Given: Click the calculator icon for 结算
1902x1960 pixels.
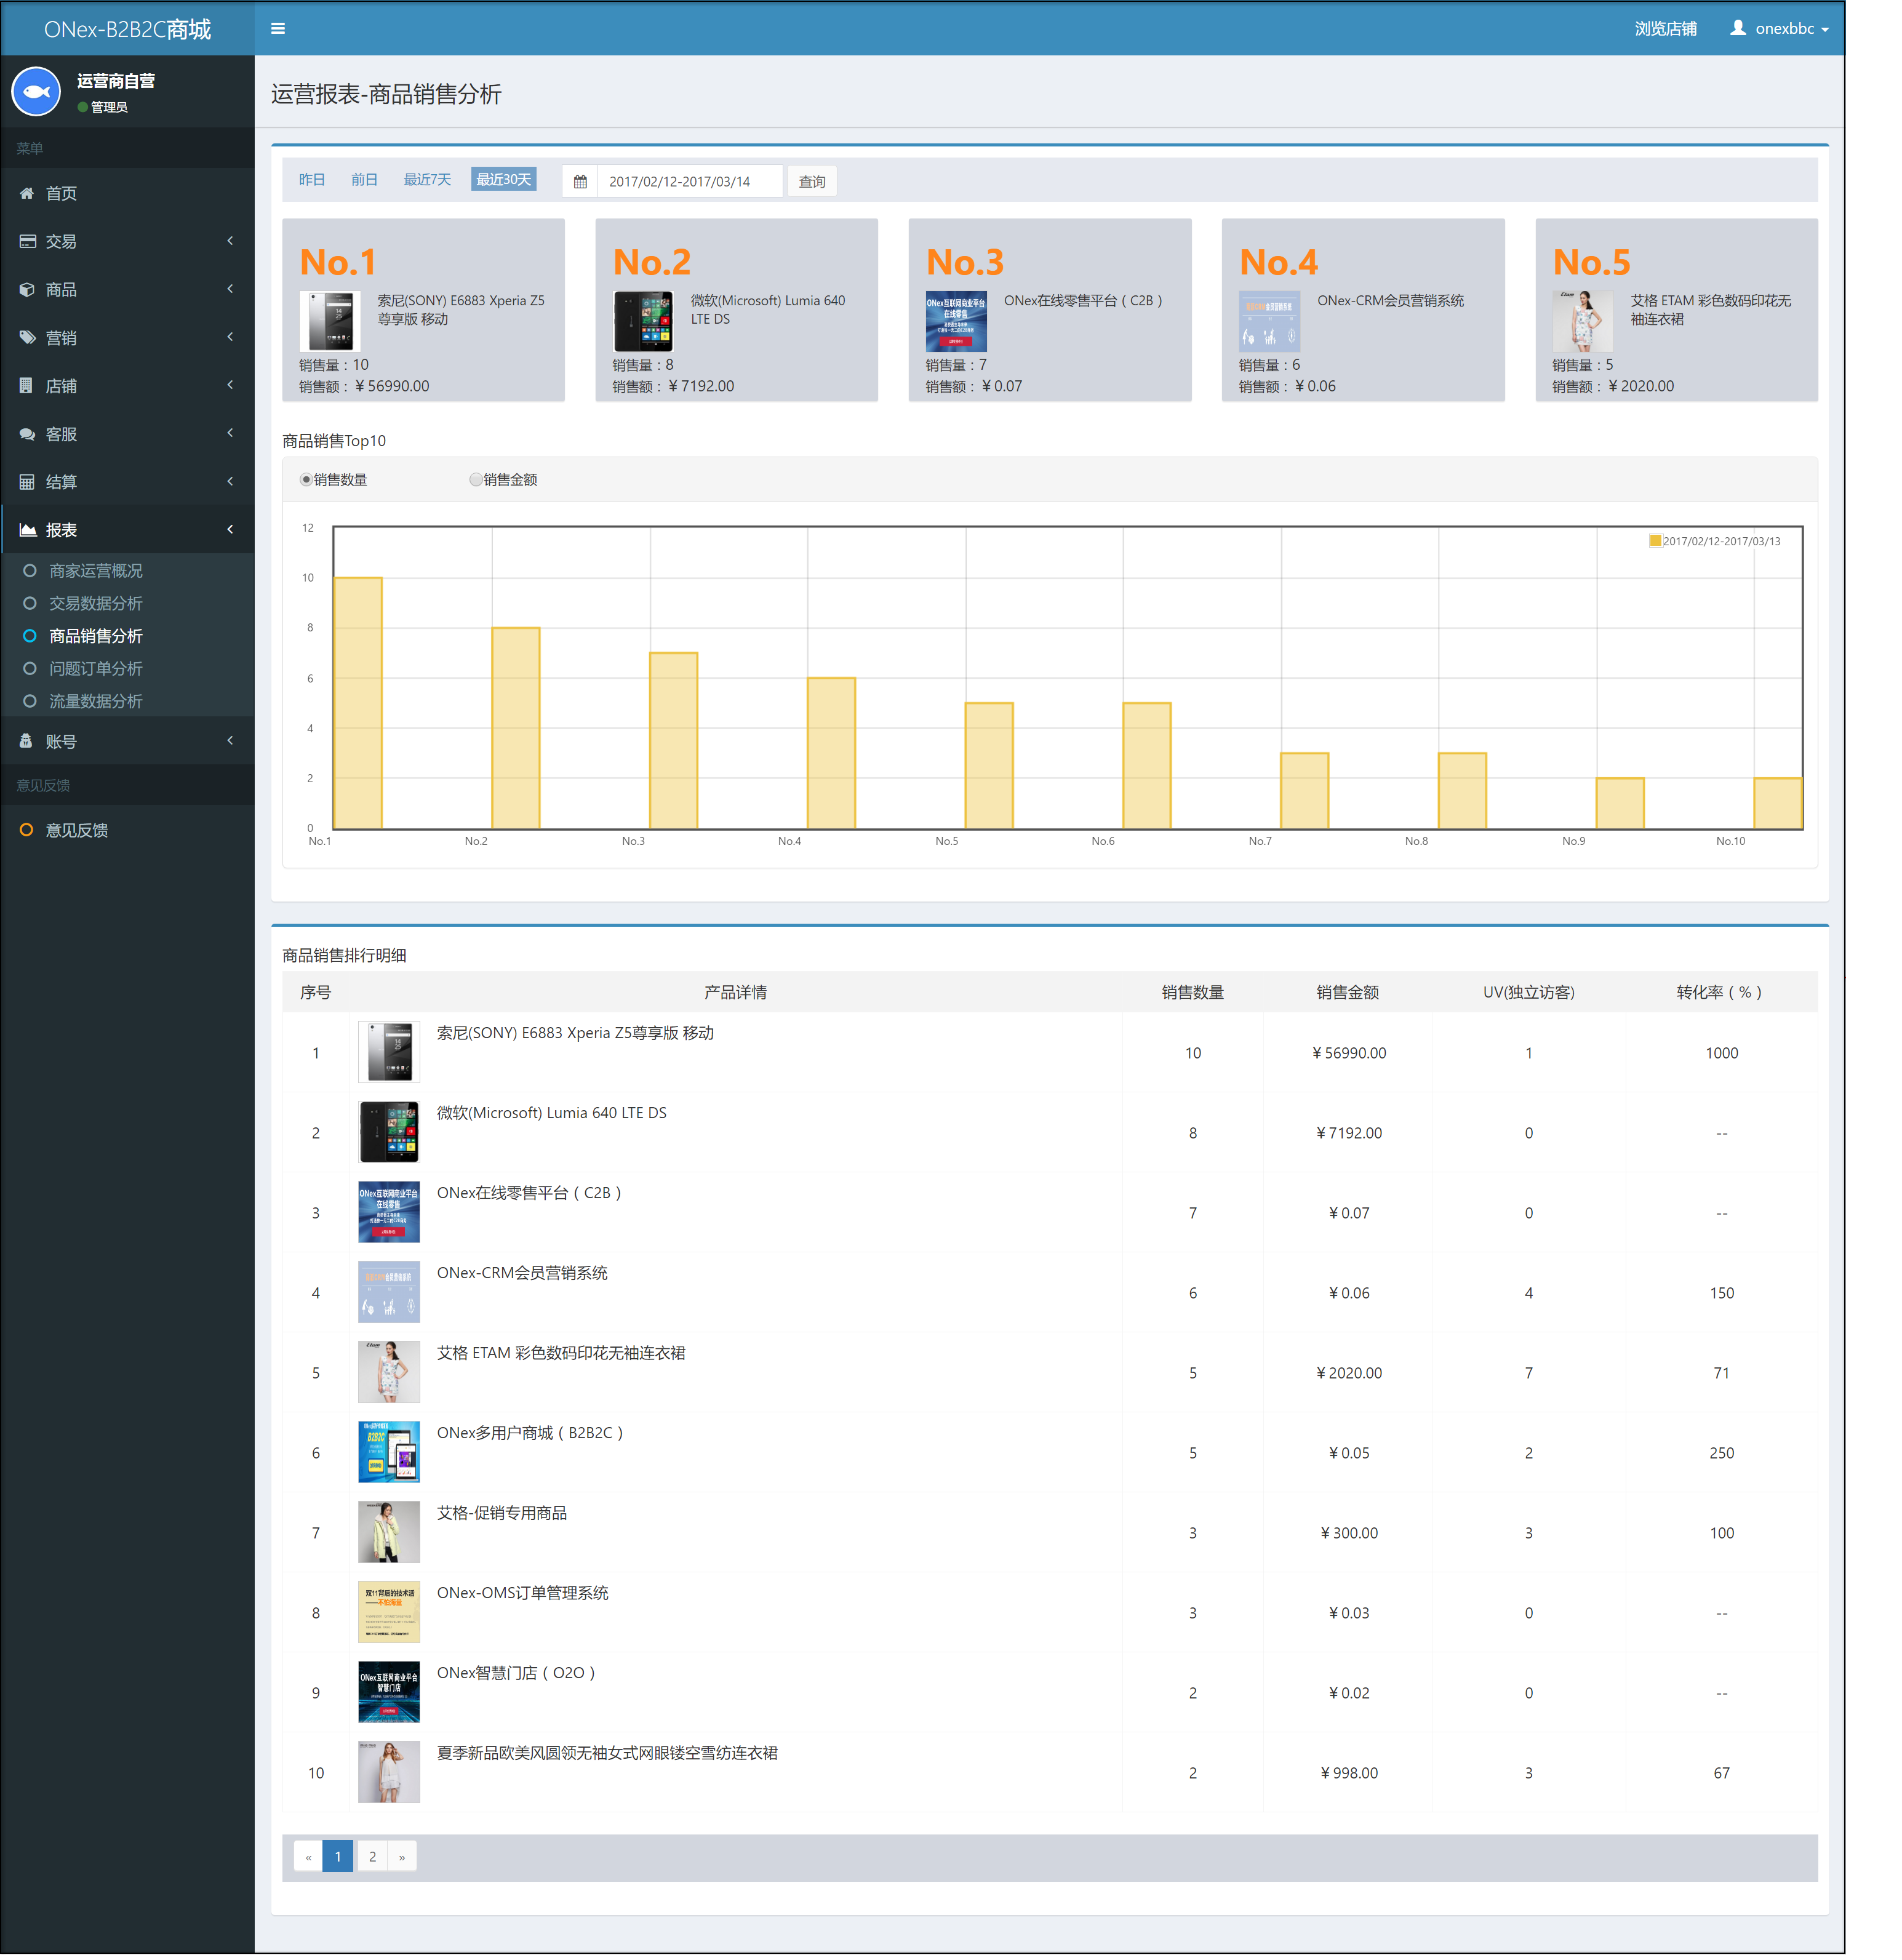Looking at the screenshot, I should tap(27, 482).
